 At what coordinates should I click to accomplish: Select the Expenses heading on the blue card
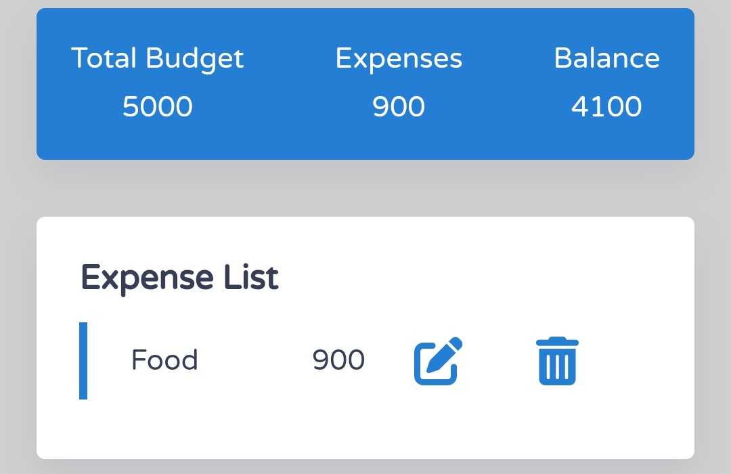coord(399,58)
